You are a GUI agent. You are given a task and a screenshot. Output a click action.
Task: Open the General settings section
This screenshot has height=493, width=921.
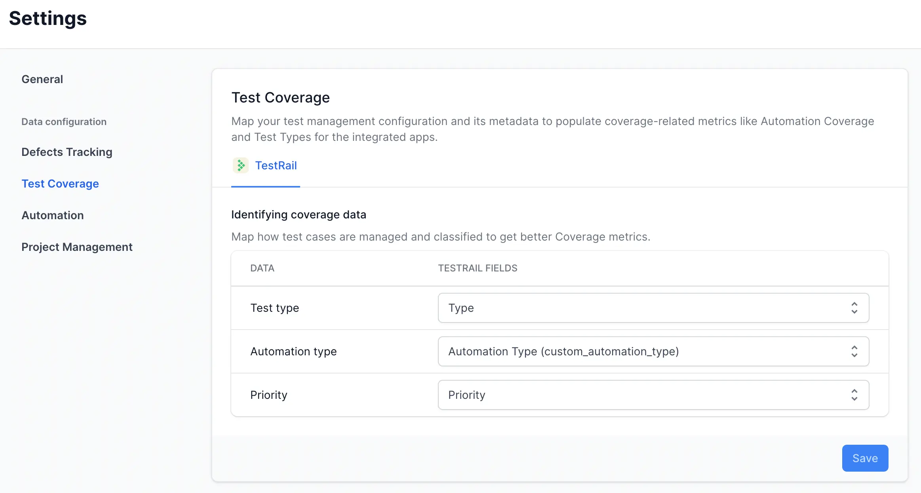pyautogui.click(x=42, y=79)
